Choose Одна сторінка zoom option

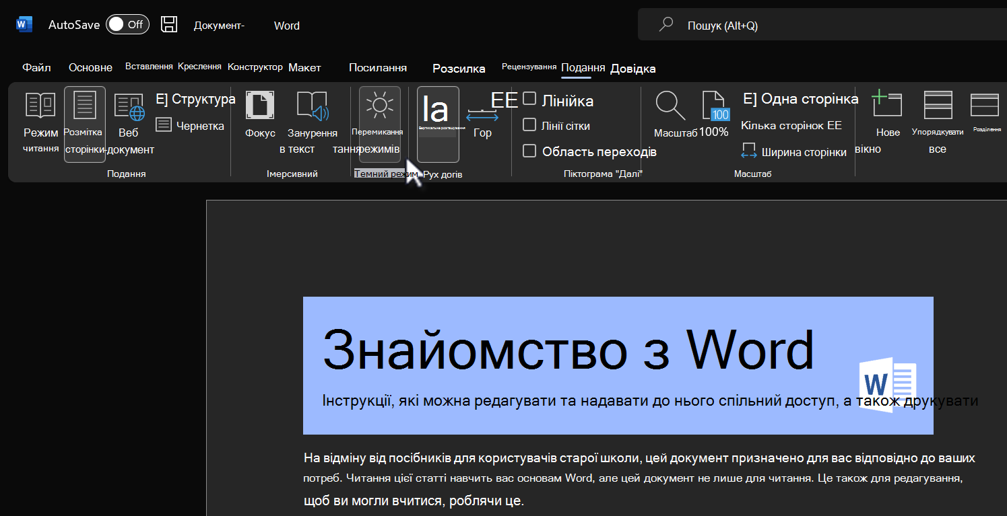(x=800, y=100)
